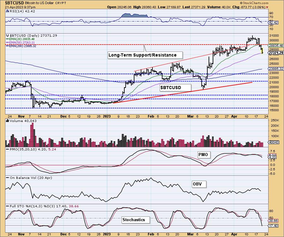
Task: Click the Low 27189.87 value
Action: [169, 7]
